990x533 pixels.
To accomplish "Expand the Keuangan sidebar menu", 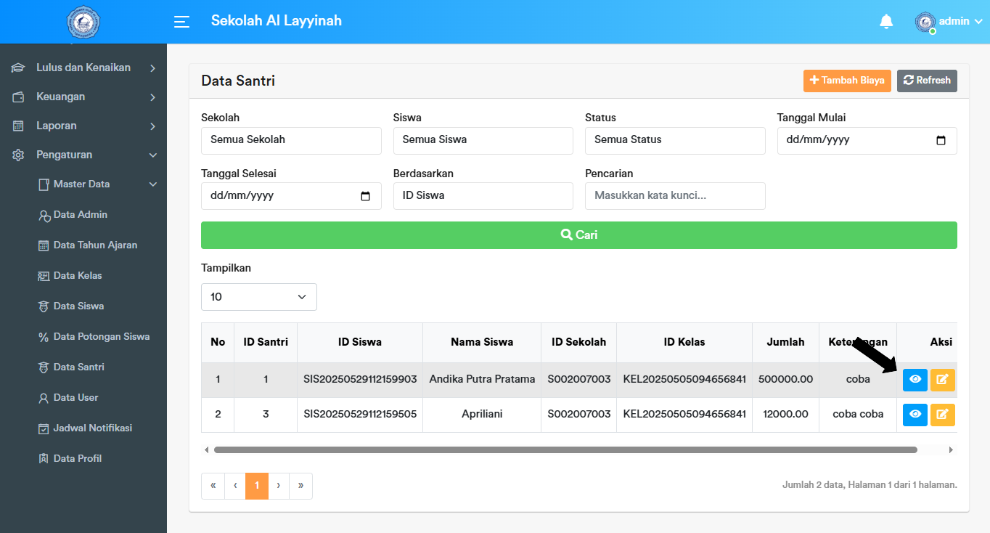I will pos(83,97).
